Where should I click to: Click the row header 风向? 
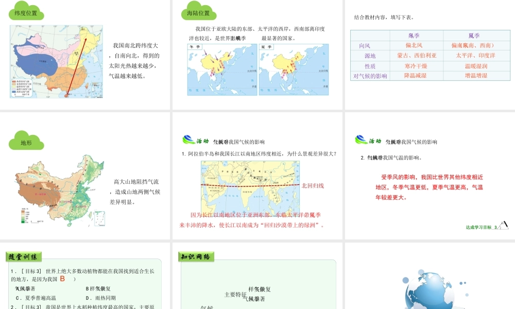pos(365,46)
